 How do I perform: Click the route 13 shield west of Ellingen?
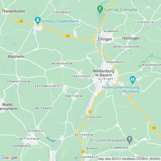(x=68, y=36)
